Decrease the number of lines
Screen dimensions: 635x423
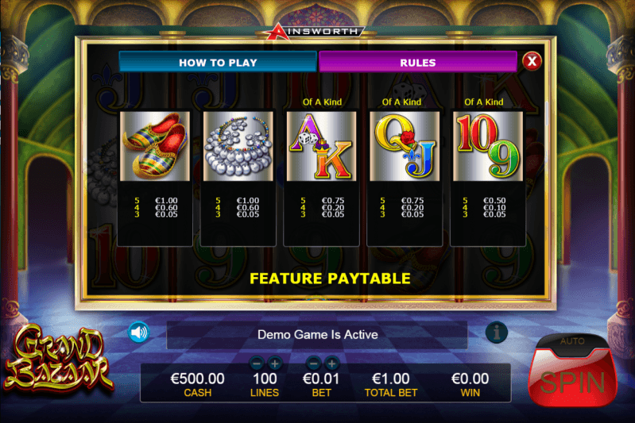257,364
